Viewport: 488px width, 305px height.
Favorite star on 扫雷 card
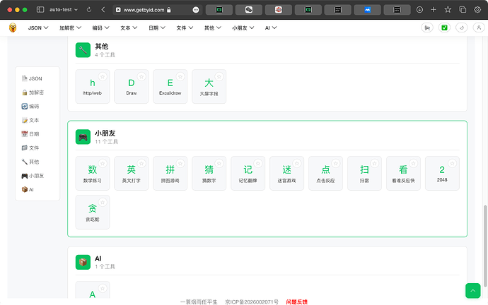[x=375, y=163]
